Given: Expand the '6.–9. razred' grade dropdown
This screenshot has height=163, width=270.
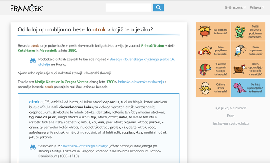Looking at the screenshot, I should pos(235,8).
